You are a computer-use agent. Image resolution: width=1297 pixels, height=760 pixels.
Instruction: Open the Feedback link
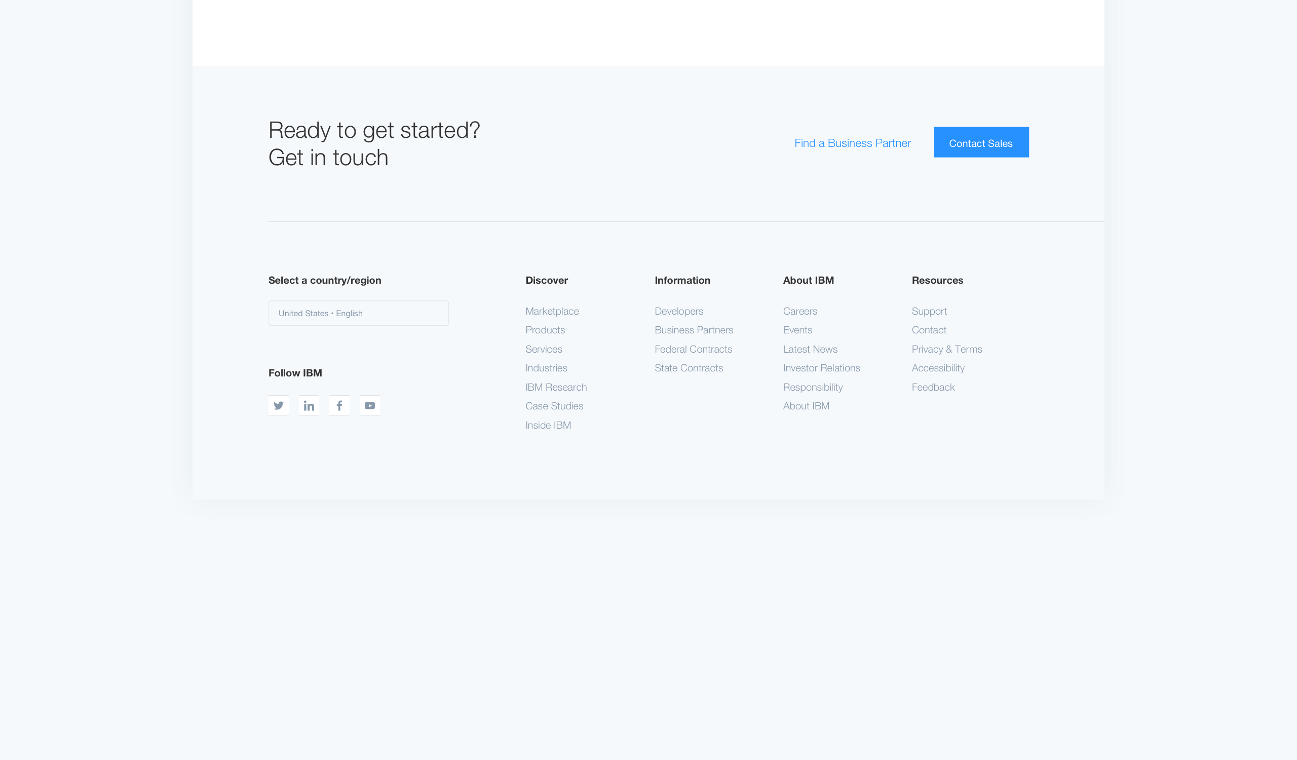(x=933, y=387)
